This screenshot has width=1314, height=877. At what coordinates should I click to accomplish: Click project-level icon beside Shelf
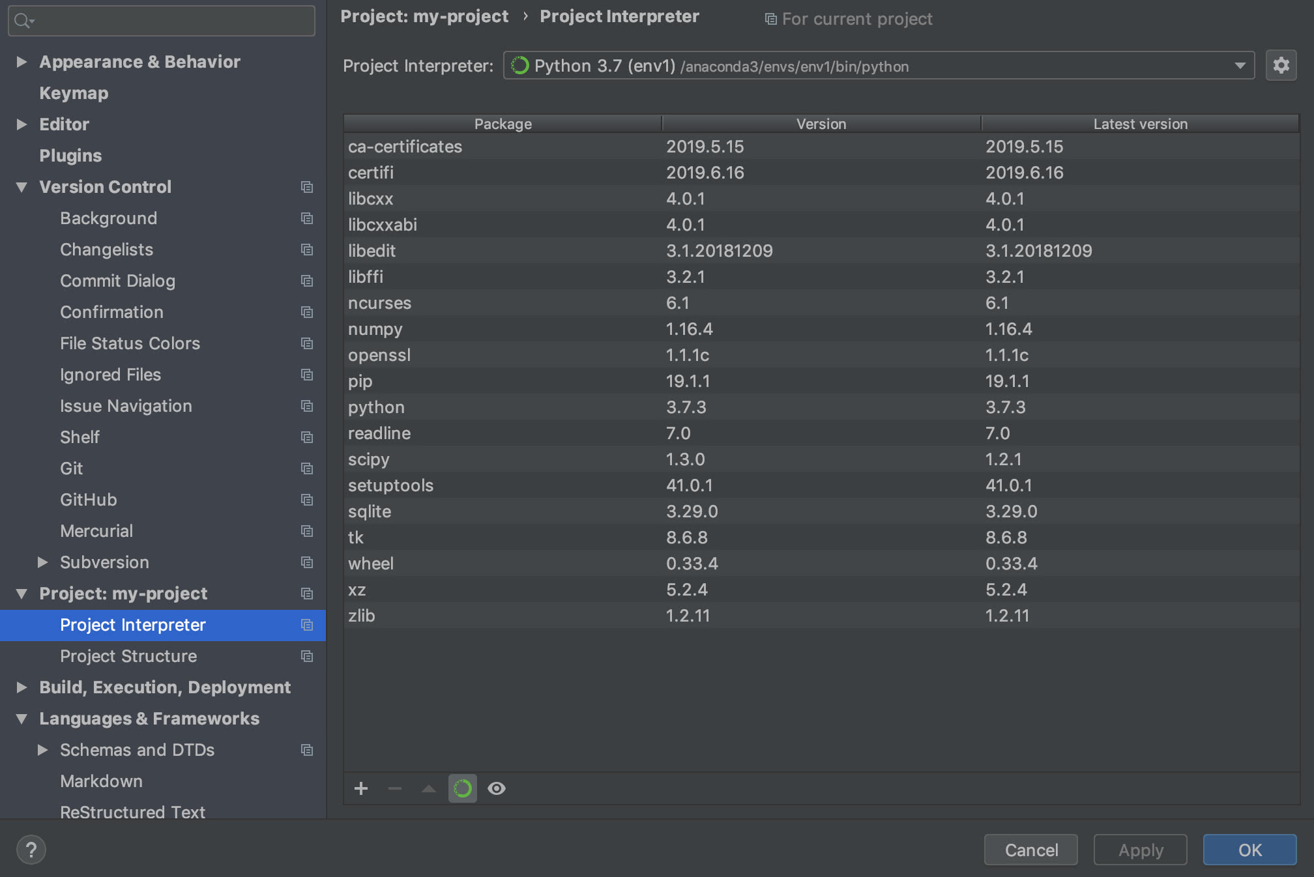[307, 437]
